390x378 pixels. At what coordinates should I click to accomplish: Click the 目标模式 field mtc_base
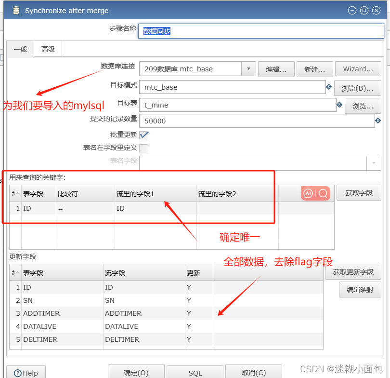pyautogui.click(x=233, y=87)
